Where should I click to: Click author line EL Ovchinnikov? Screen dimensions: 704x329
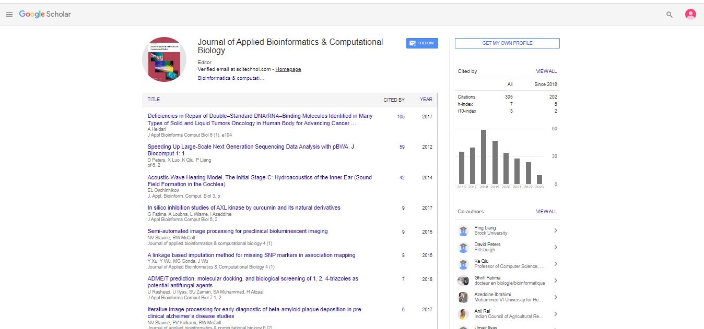click(164, 190)
